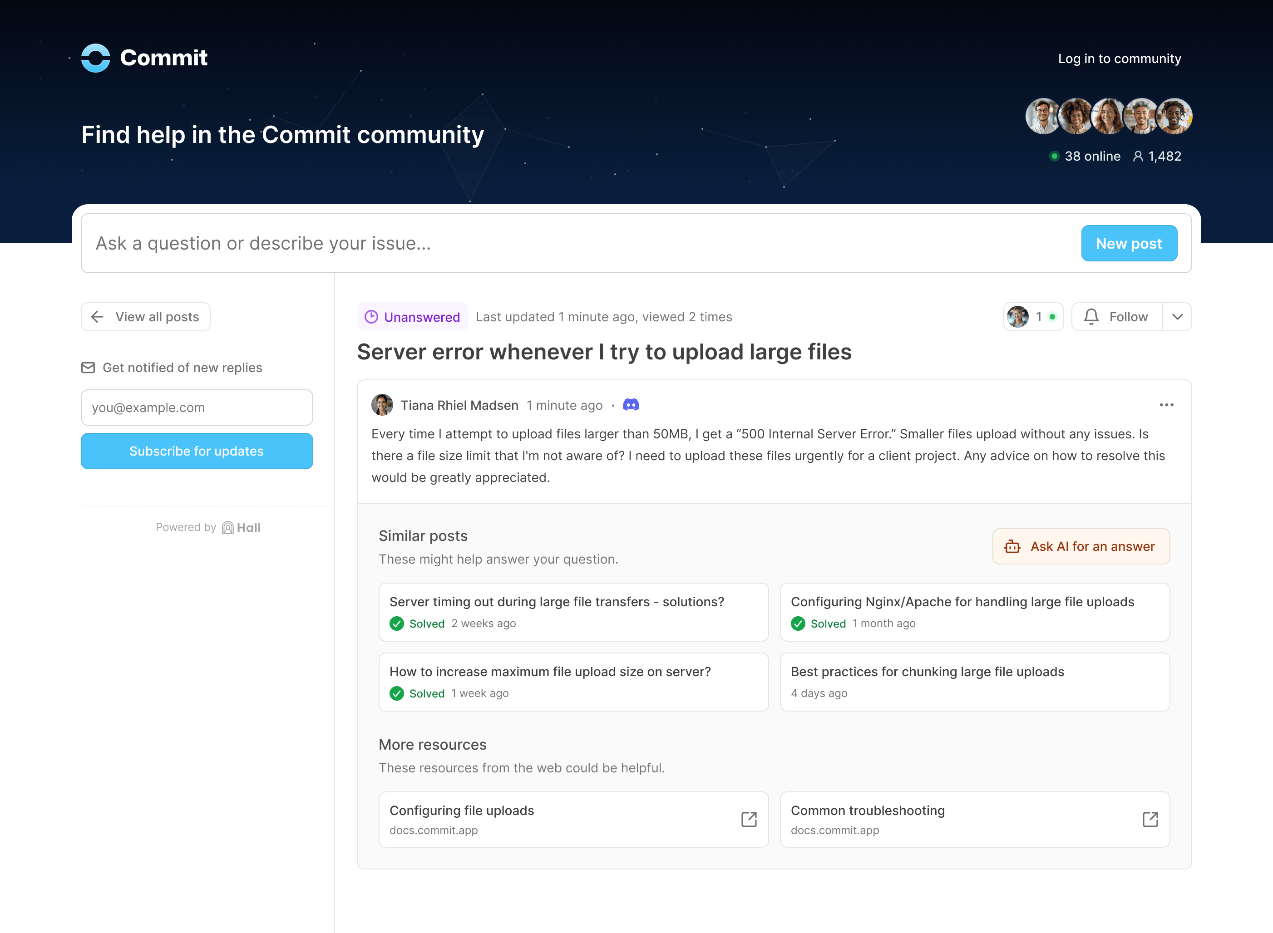The height and width of the screenshot is (933, 1273).
Task: Click Ask AI for an answer button
Action: click(x=1079, y=545)
